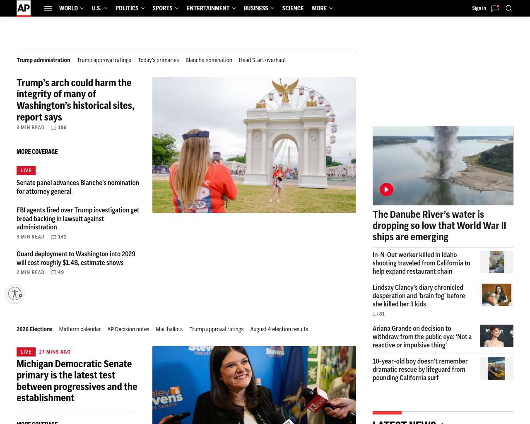The height and width of the screenshot is (424, 530).
Task: Open the notifications chat icon beside Sign in
Action: point(495,8)
